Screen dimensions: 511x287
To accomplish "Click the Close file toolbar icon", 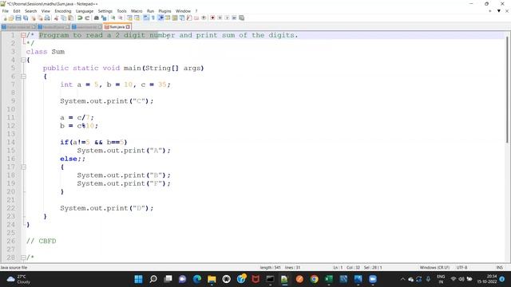I will click(x=34, y=18).
